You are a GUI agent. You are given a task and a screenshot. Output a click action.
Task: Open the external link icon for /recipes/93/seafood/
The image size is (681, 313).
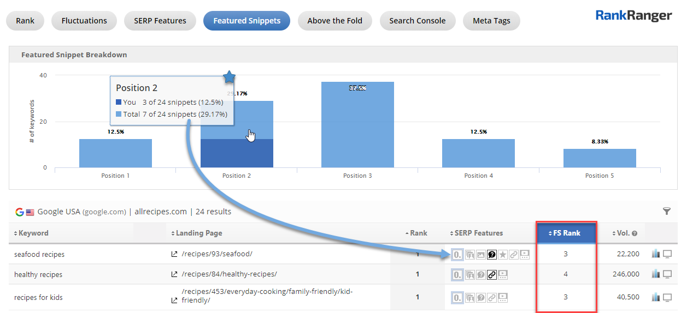pyautogui.click(x=174, y=254)
